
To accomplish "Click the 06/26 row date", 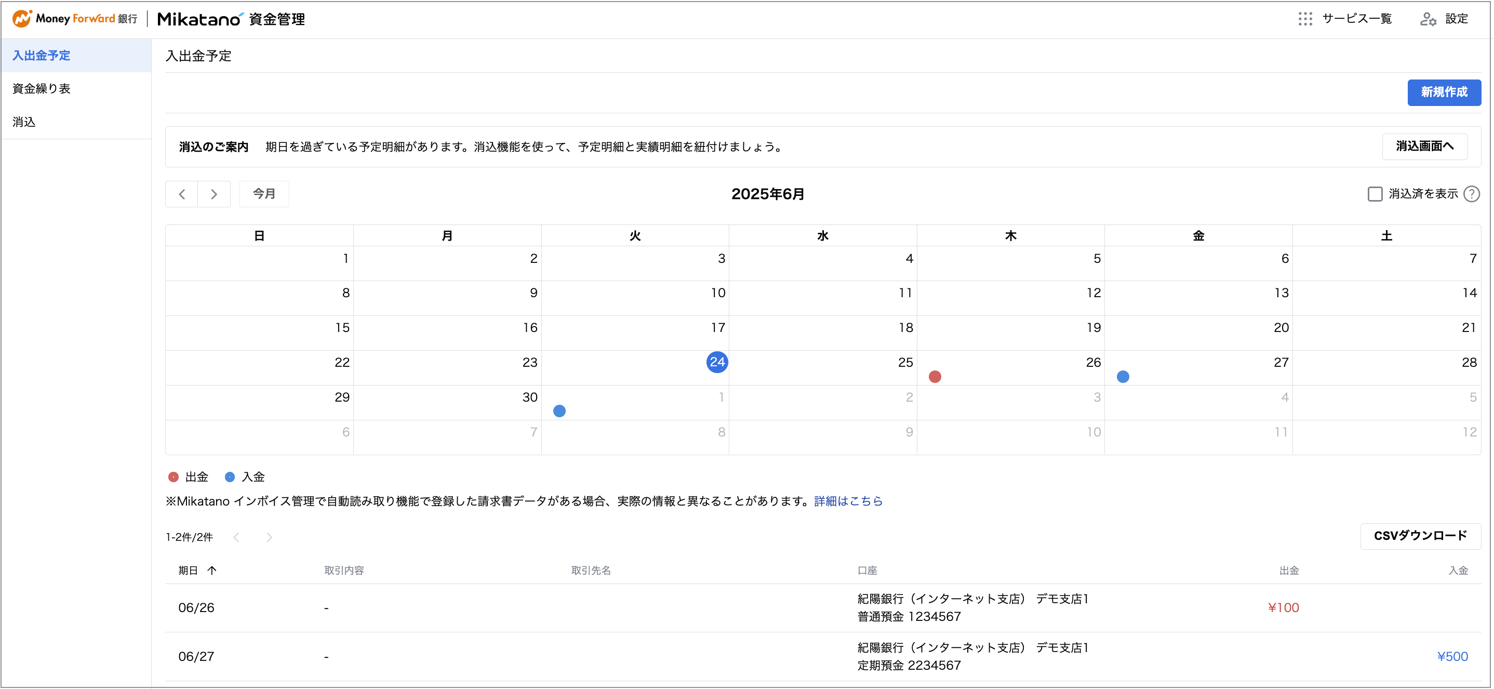I will click(196, 608).
